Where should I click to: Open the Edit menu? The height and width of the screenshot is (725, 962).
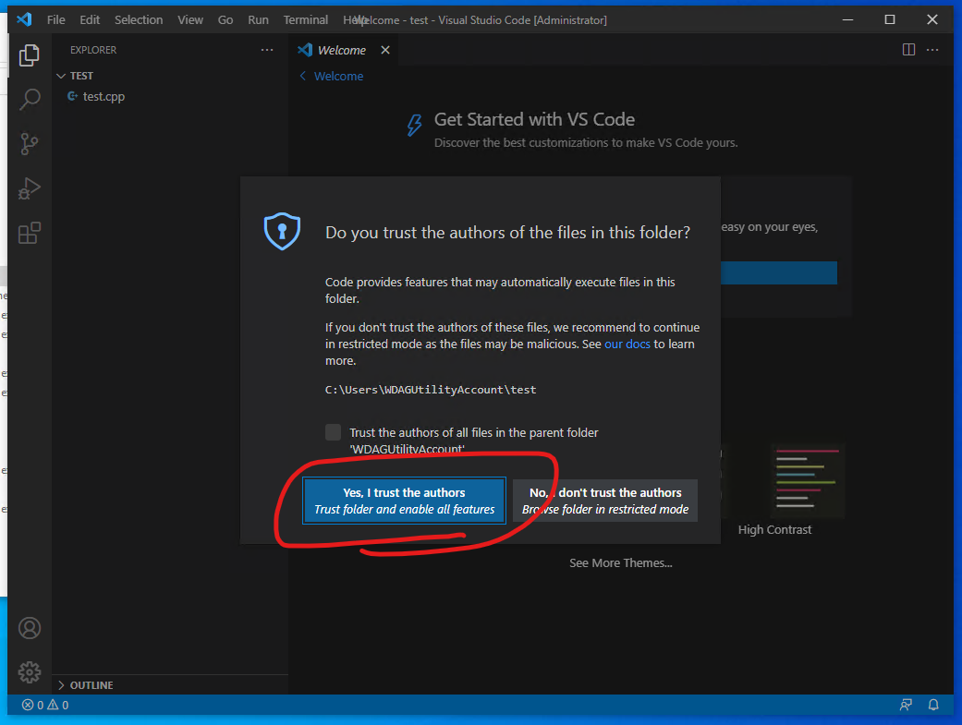(90, 19)
